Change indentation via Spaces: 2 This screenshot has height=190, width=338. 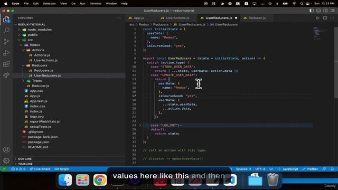pyautogui.click(x=243, y=169)
